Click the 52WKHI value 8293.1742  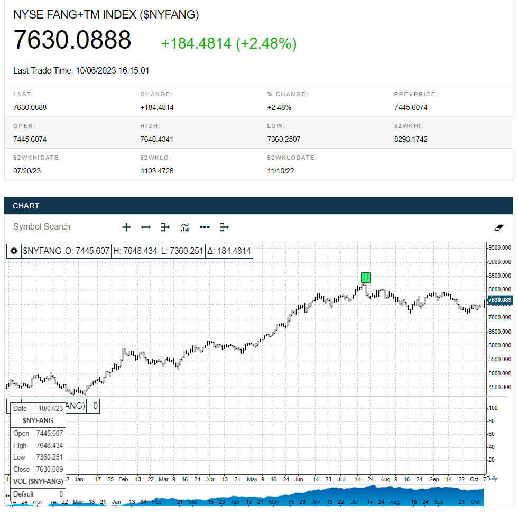411,139
